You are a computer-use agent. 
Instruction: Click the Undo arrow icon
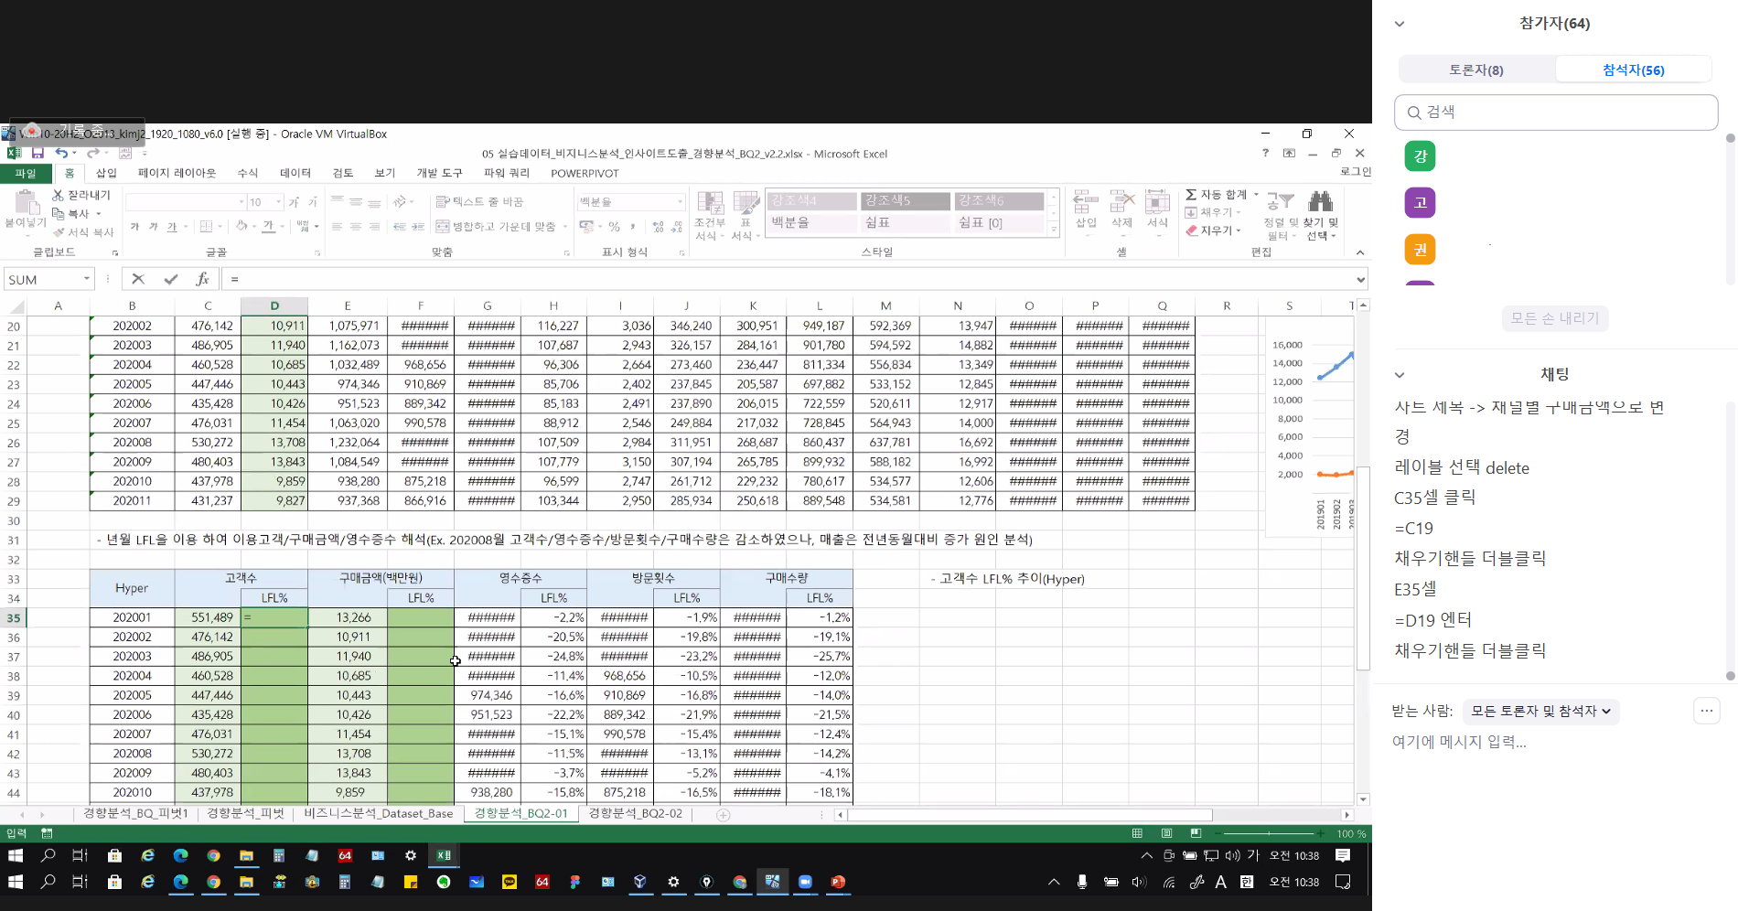coord(60,153)
